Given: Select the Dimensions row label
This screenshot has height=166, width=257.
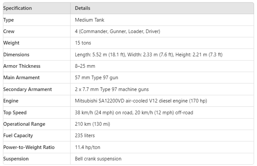Looking at the screenshot, I should pyautogui.click(x=16, y=55).
